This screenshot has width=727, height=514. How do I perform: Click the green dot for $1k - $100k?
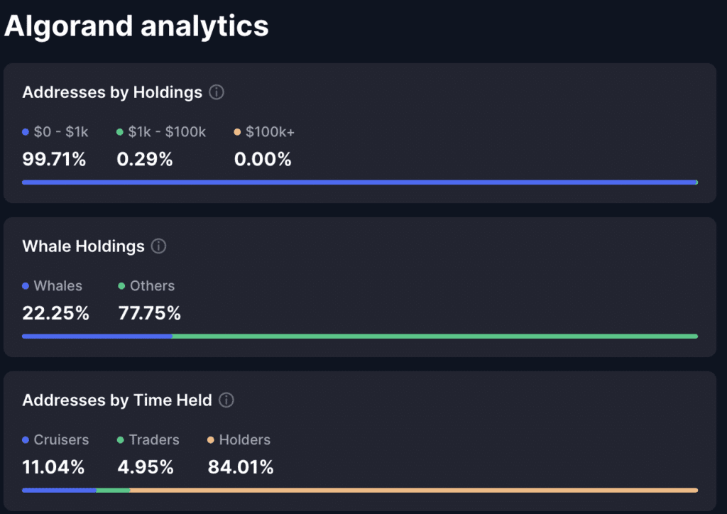121,132
